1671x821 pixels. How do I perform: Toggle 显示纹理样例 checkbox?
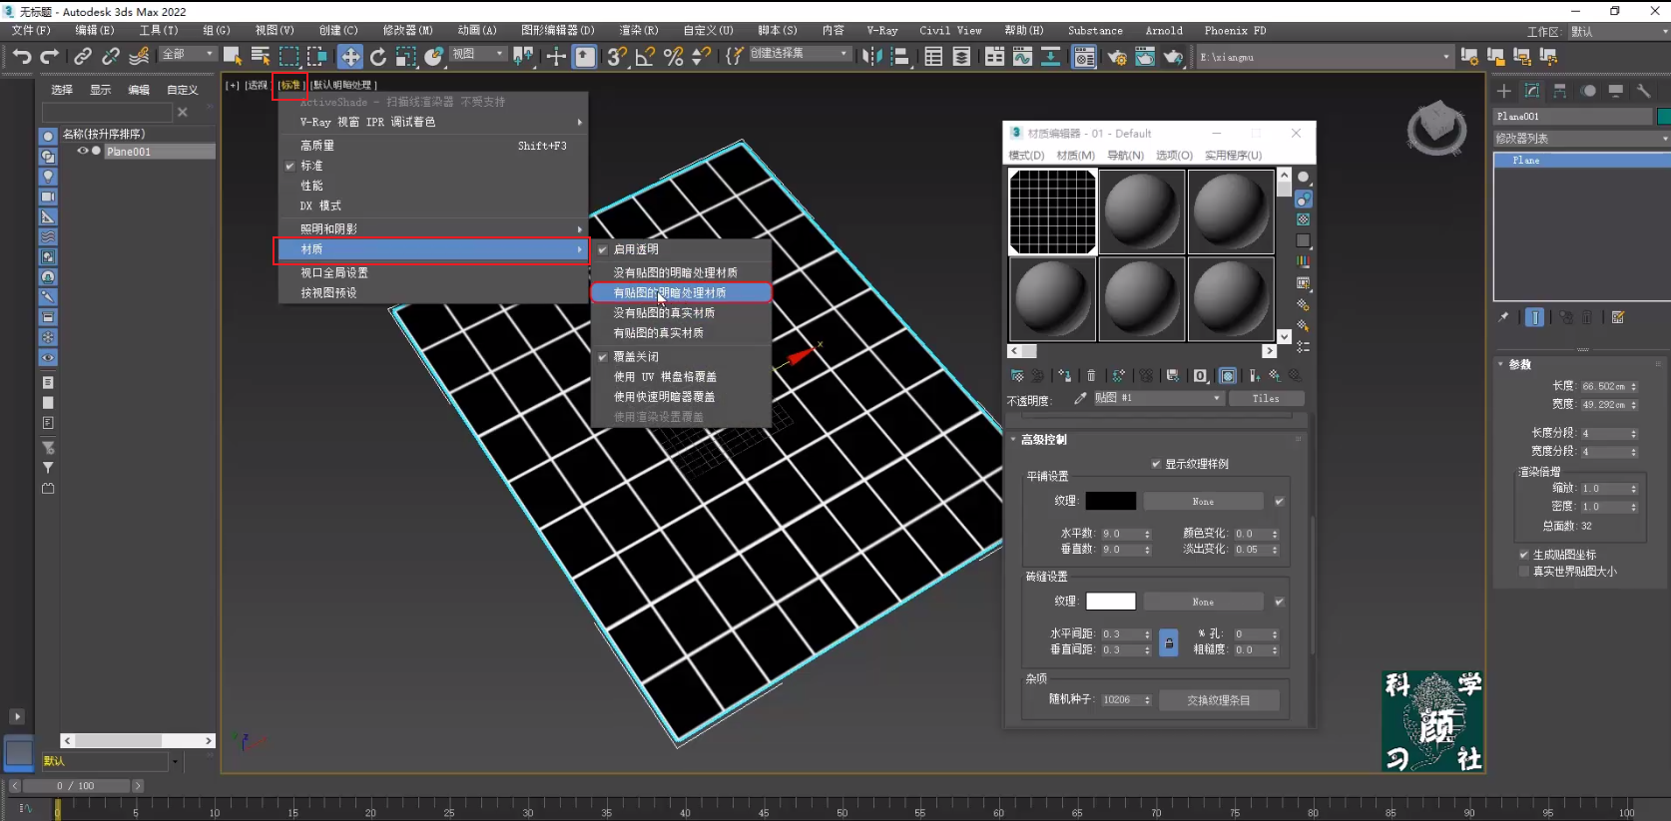(x=1156, y=464)
